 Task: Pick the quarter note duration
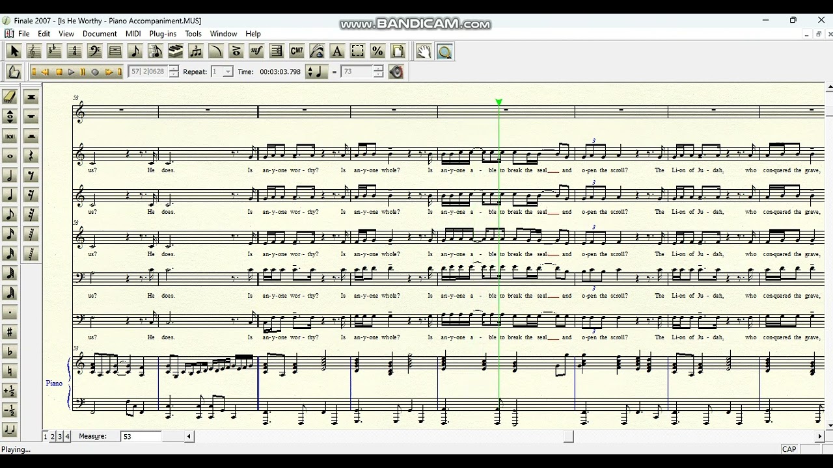point(10,195)
